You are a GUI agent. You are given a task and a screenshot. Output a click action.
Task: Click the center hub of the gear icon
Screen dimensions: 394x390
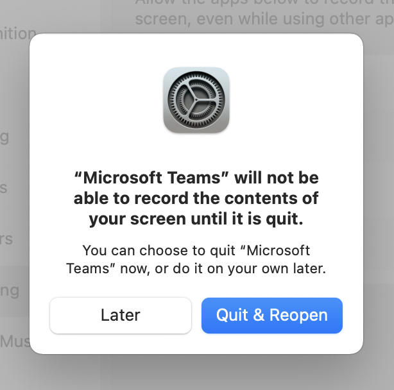coord(196,100)
